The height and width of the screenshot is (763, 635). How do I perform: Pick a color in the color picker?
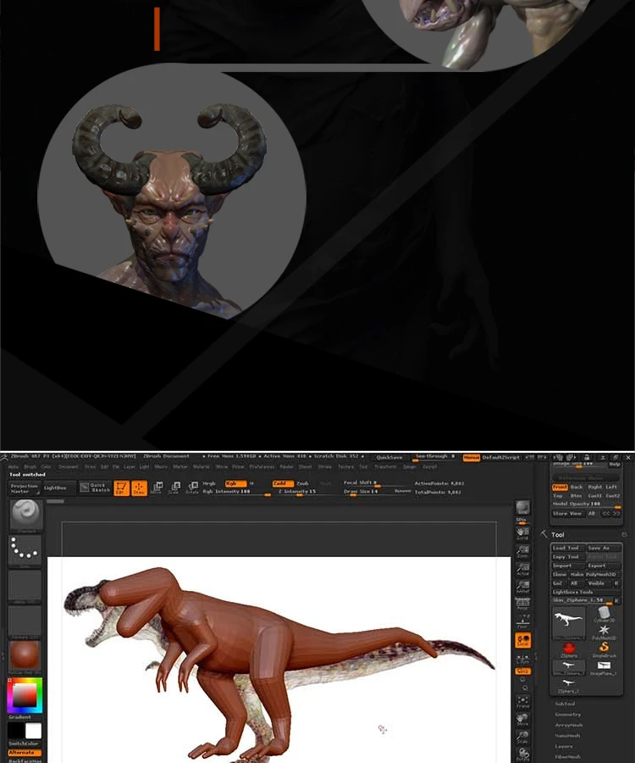[x=25, y=695]
